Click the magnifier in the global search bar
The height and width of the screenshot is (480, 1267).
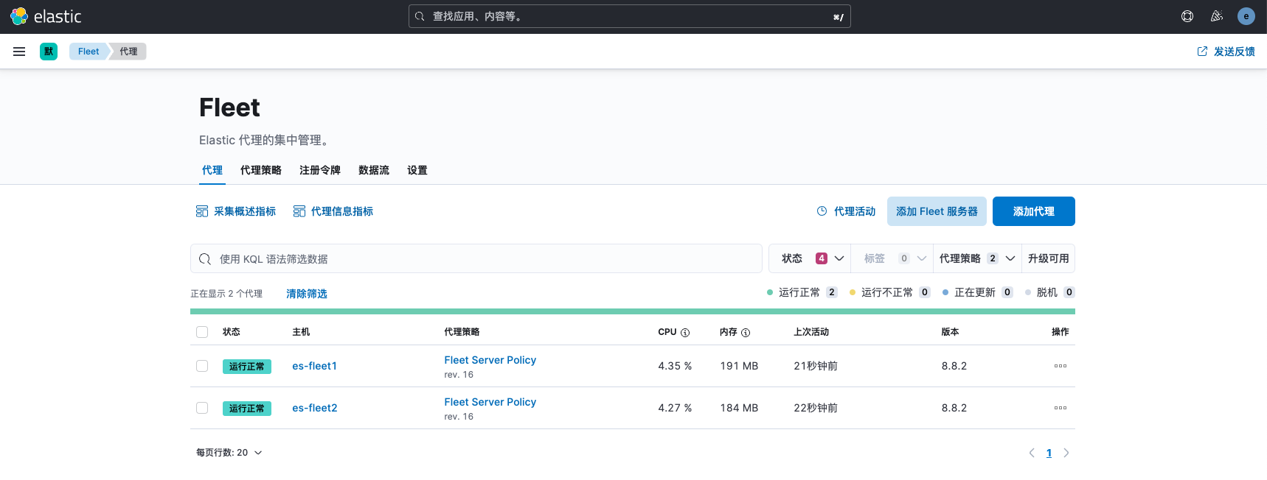coord(420,16)
